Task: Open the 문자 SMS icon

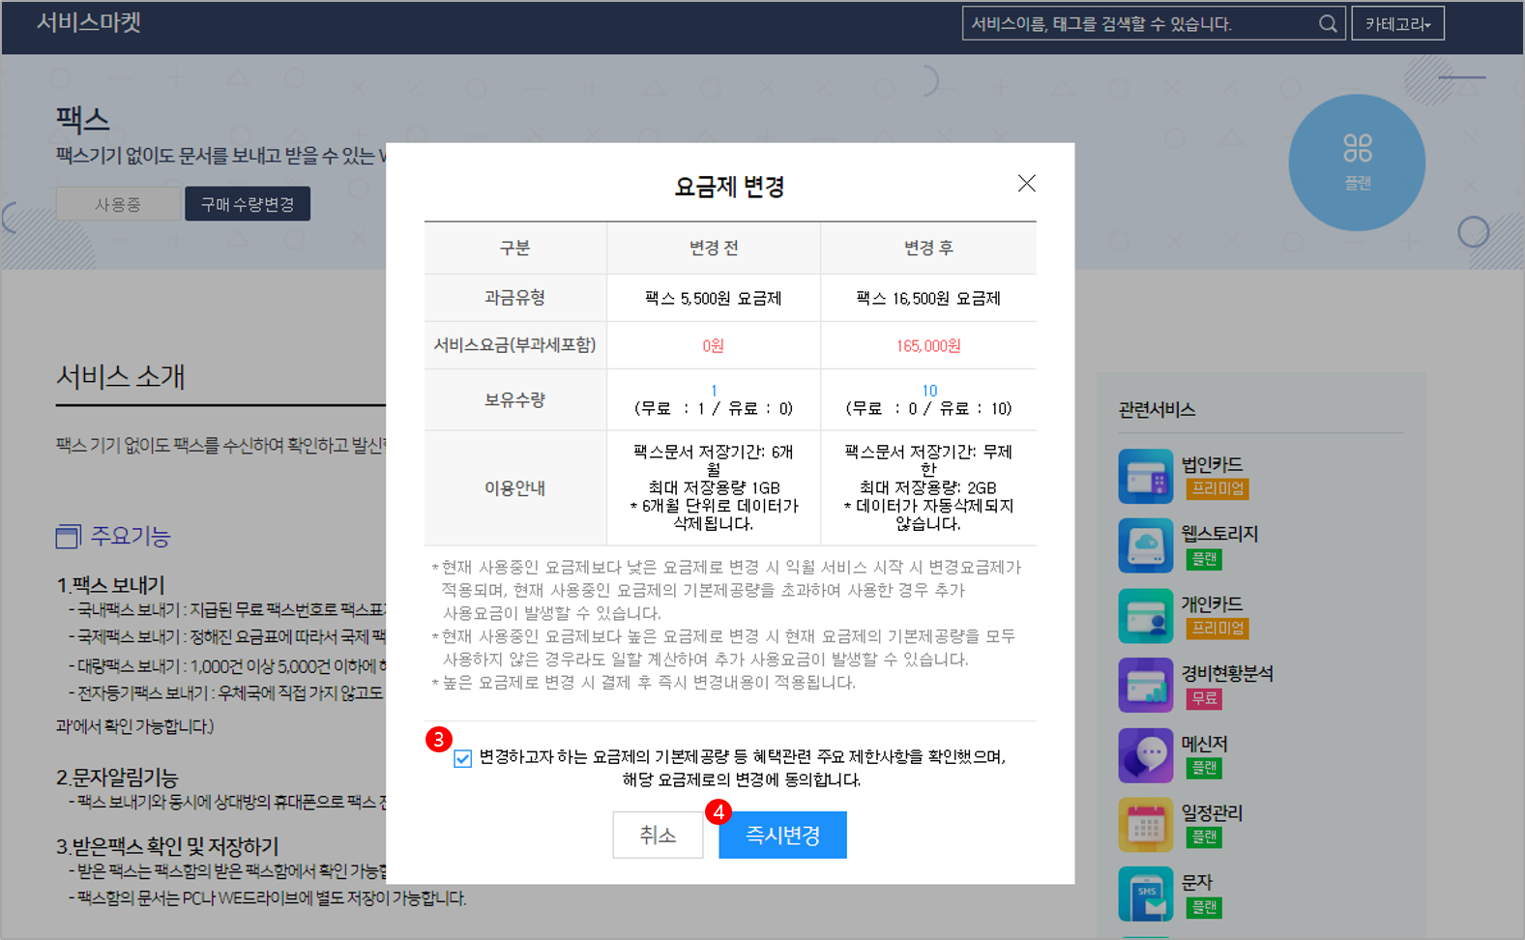Action: (x=1145, y=894)
